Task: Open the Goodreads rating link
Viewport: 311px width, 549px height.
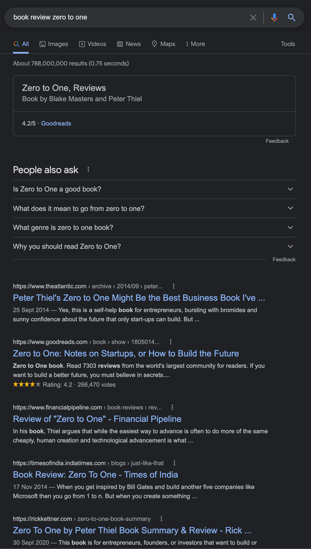Action: coord(56,124)
